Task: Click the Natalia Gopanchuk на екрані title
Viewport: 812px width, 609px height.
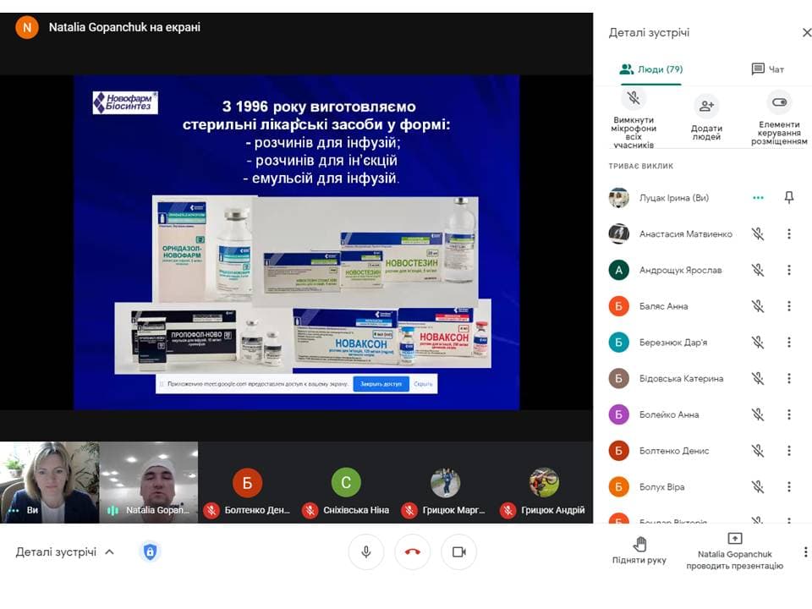Action: click(124, 27)
